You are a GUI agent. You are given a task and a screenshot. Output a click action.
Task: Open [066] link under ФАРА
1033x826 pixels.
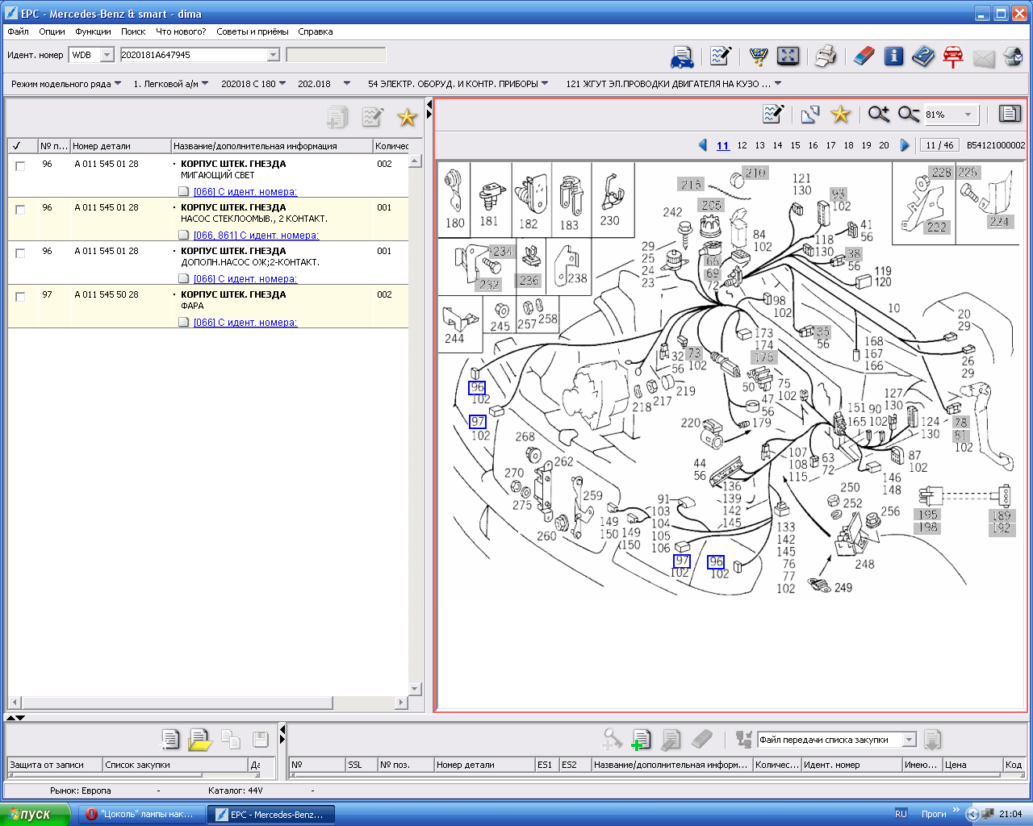click(x=245, y=323)
